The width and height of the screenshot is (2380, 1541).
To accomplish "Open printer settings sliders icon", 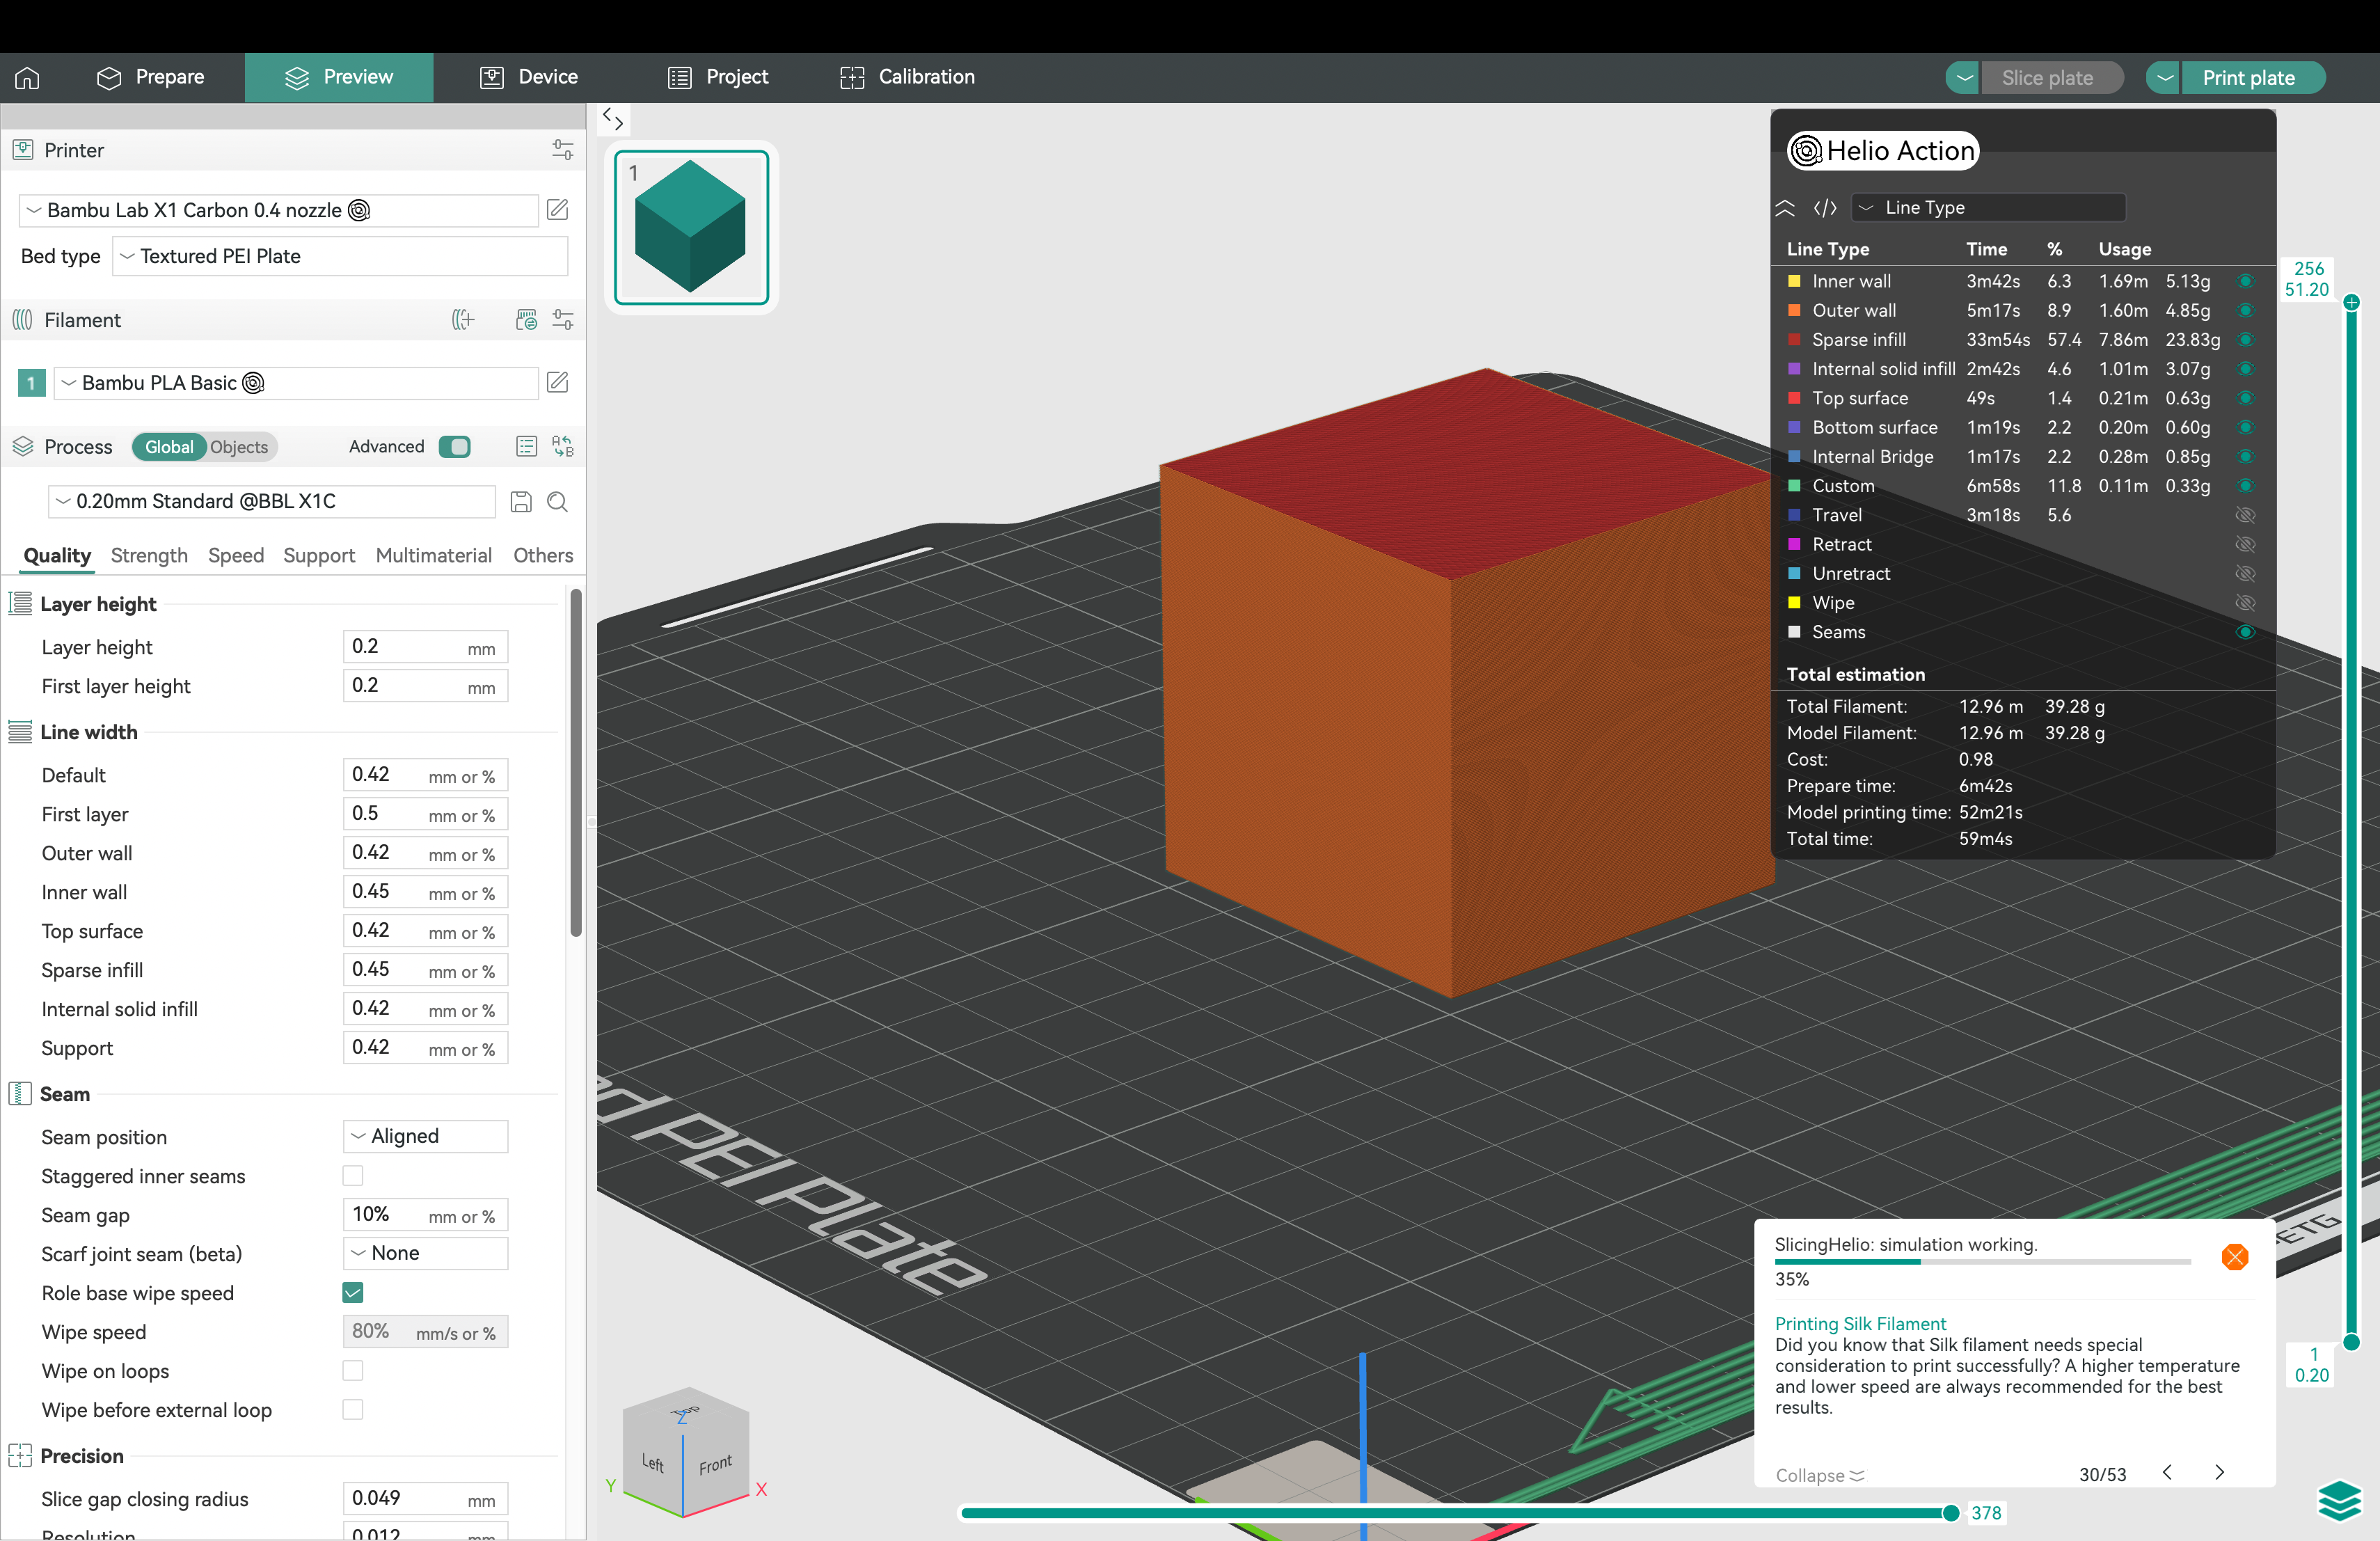I will (x=562, y=150).
